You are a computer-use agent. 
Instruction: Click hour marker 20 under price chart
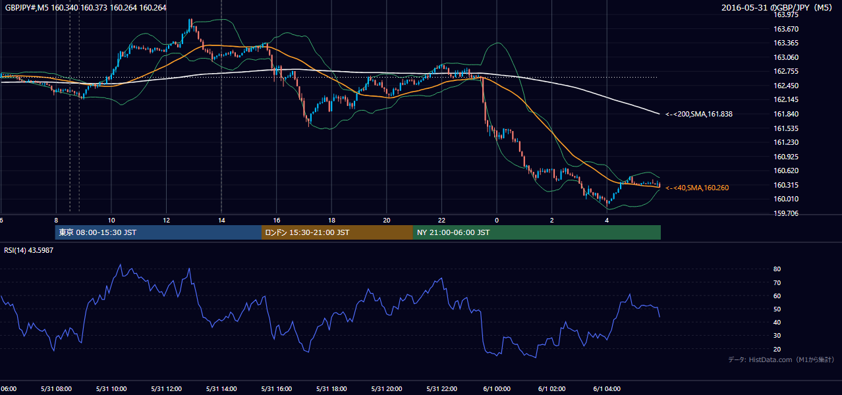pyautogui.click(x=387, y=221)
